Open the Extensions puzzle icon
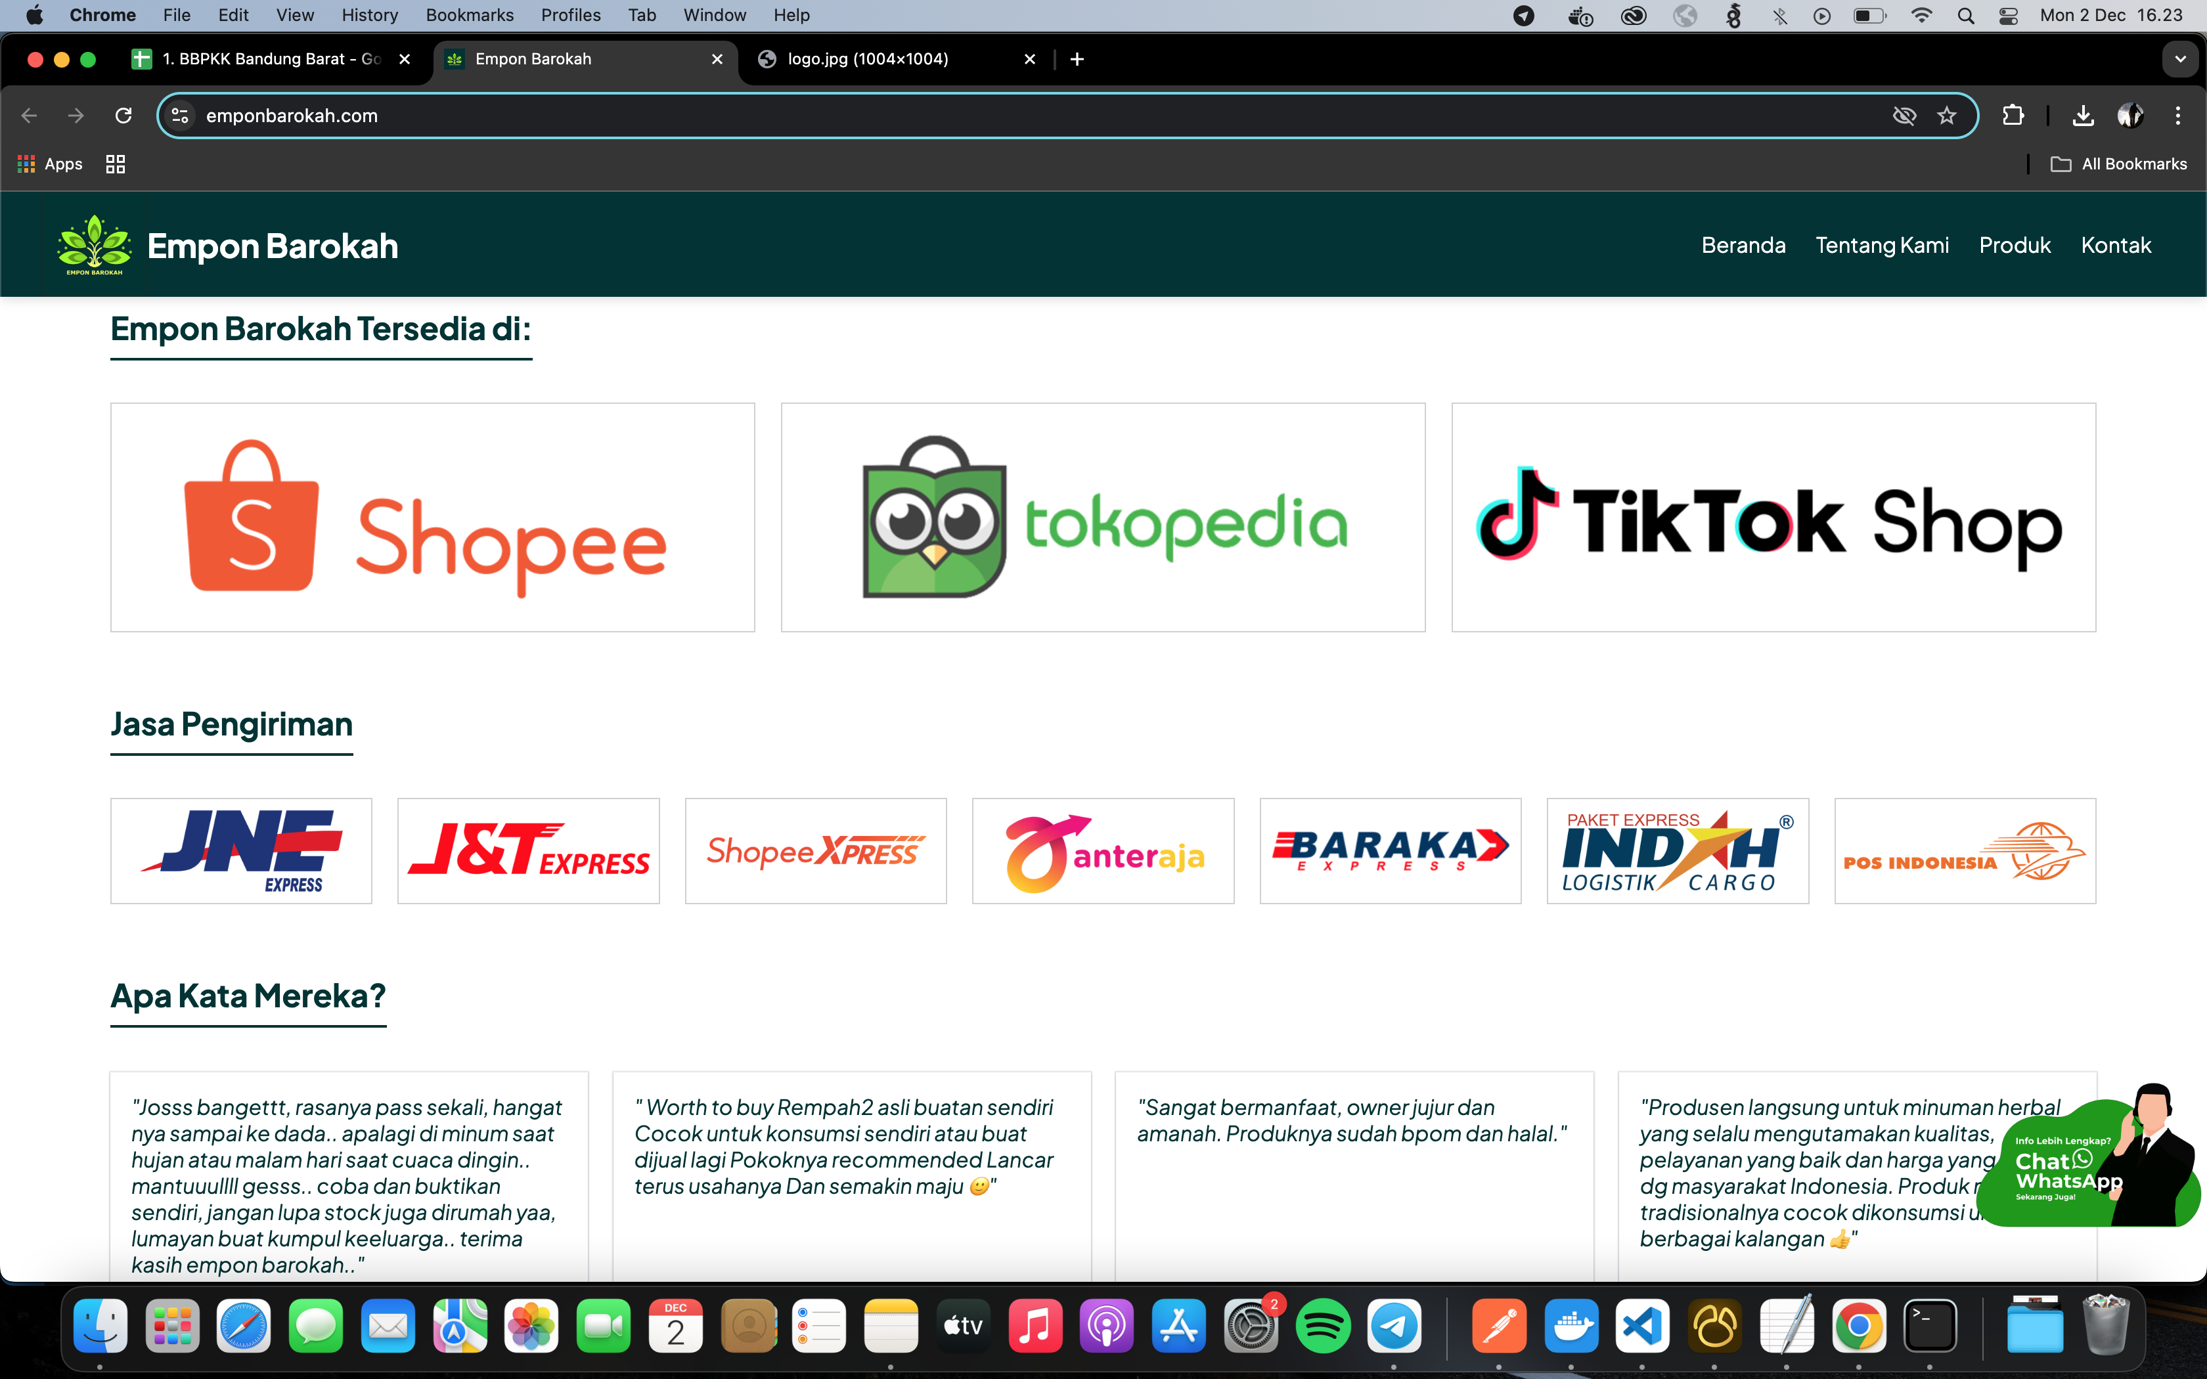The height and width of the screenshot is (1379, 2207). point(2013,116)
